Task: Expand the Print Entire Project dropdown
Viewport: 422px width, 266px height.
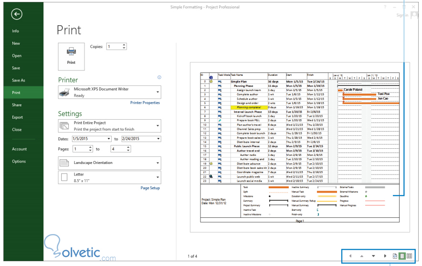Action: [x=109, y=126]
